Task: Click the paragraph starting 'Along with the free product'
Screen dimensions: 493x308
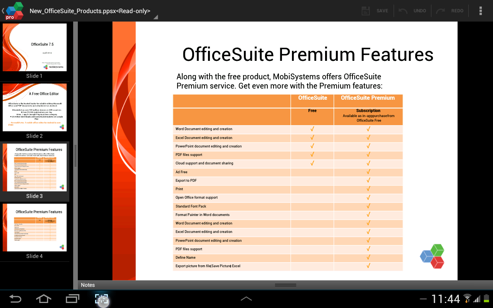Action: tap(279, 81)
